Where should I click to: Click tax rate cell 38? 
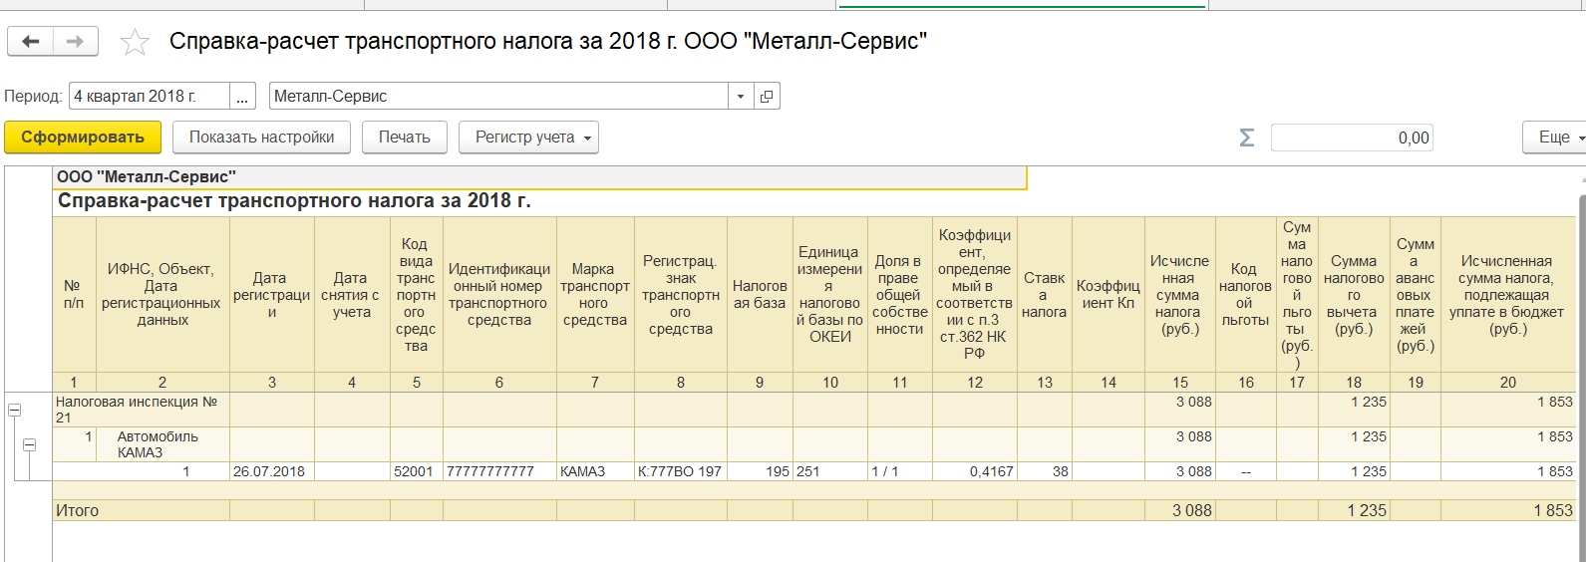[x=1044, y=471]
